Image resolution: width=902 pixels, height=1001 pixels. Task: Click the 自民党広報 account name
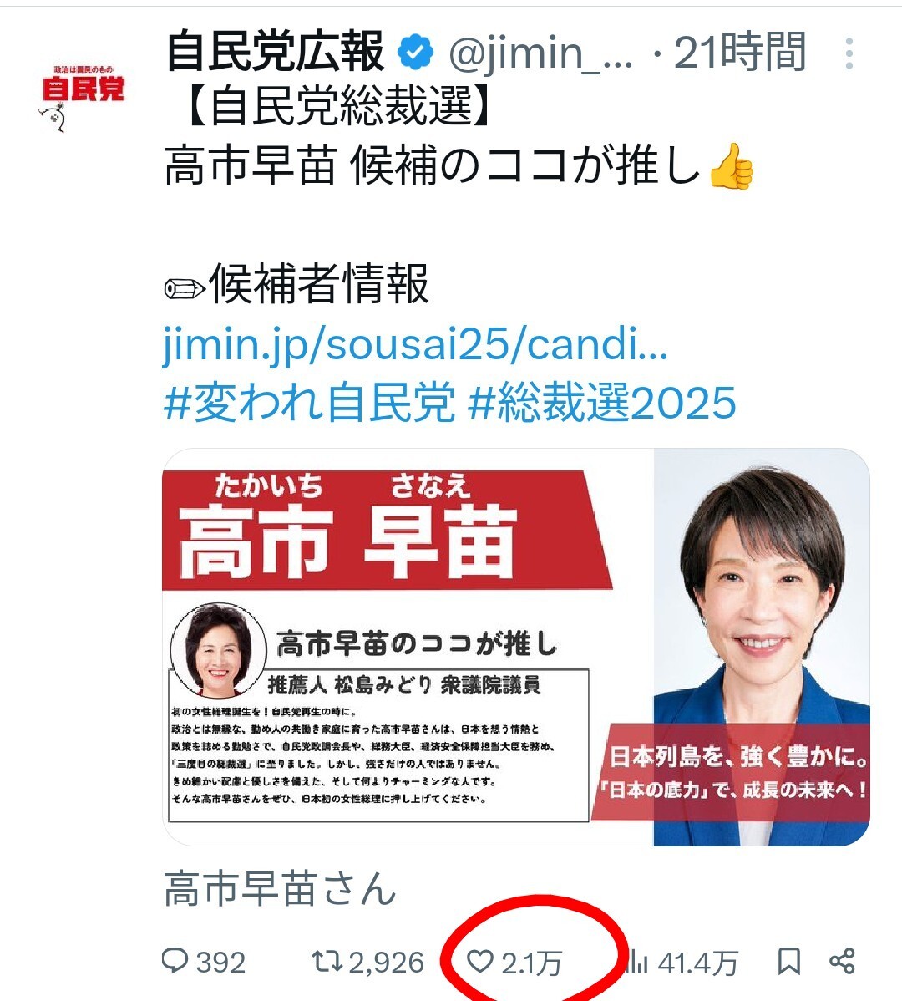coord(275,52)
